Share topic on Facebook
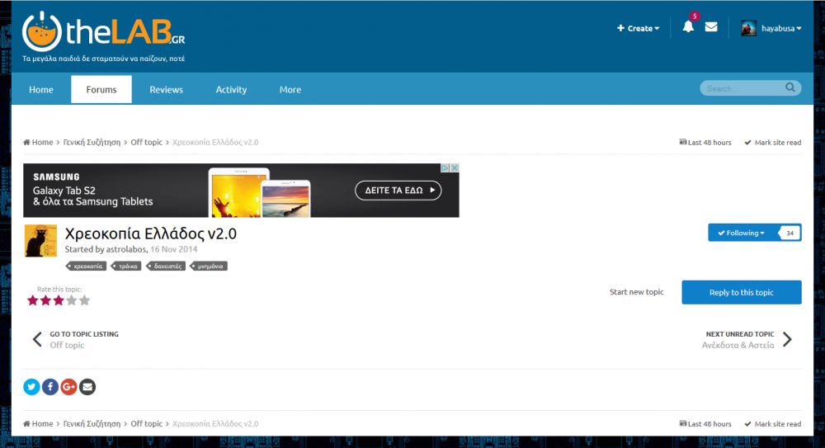Image resolution: width=825 pixels, height=448 pixels. pos(50,387)
